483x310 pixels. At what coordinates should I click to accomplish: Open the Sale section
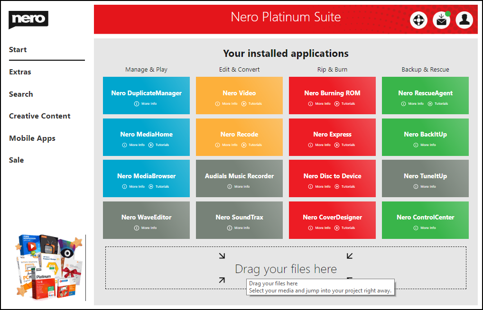coord(16,160)
